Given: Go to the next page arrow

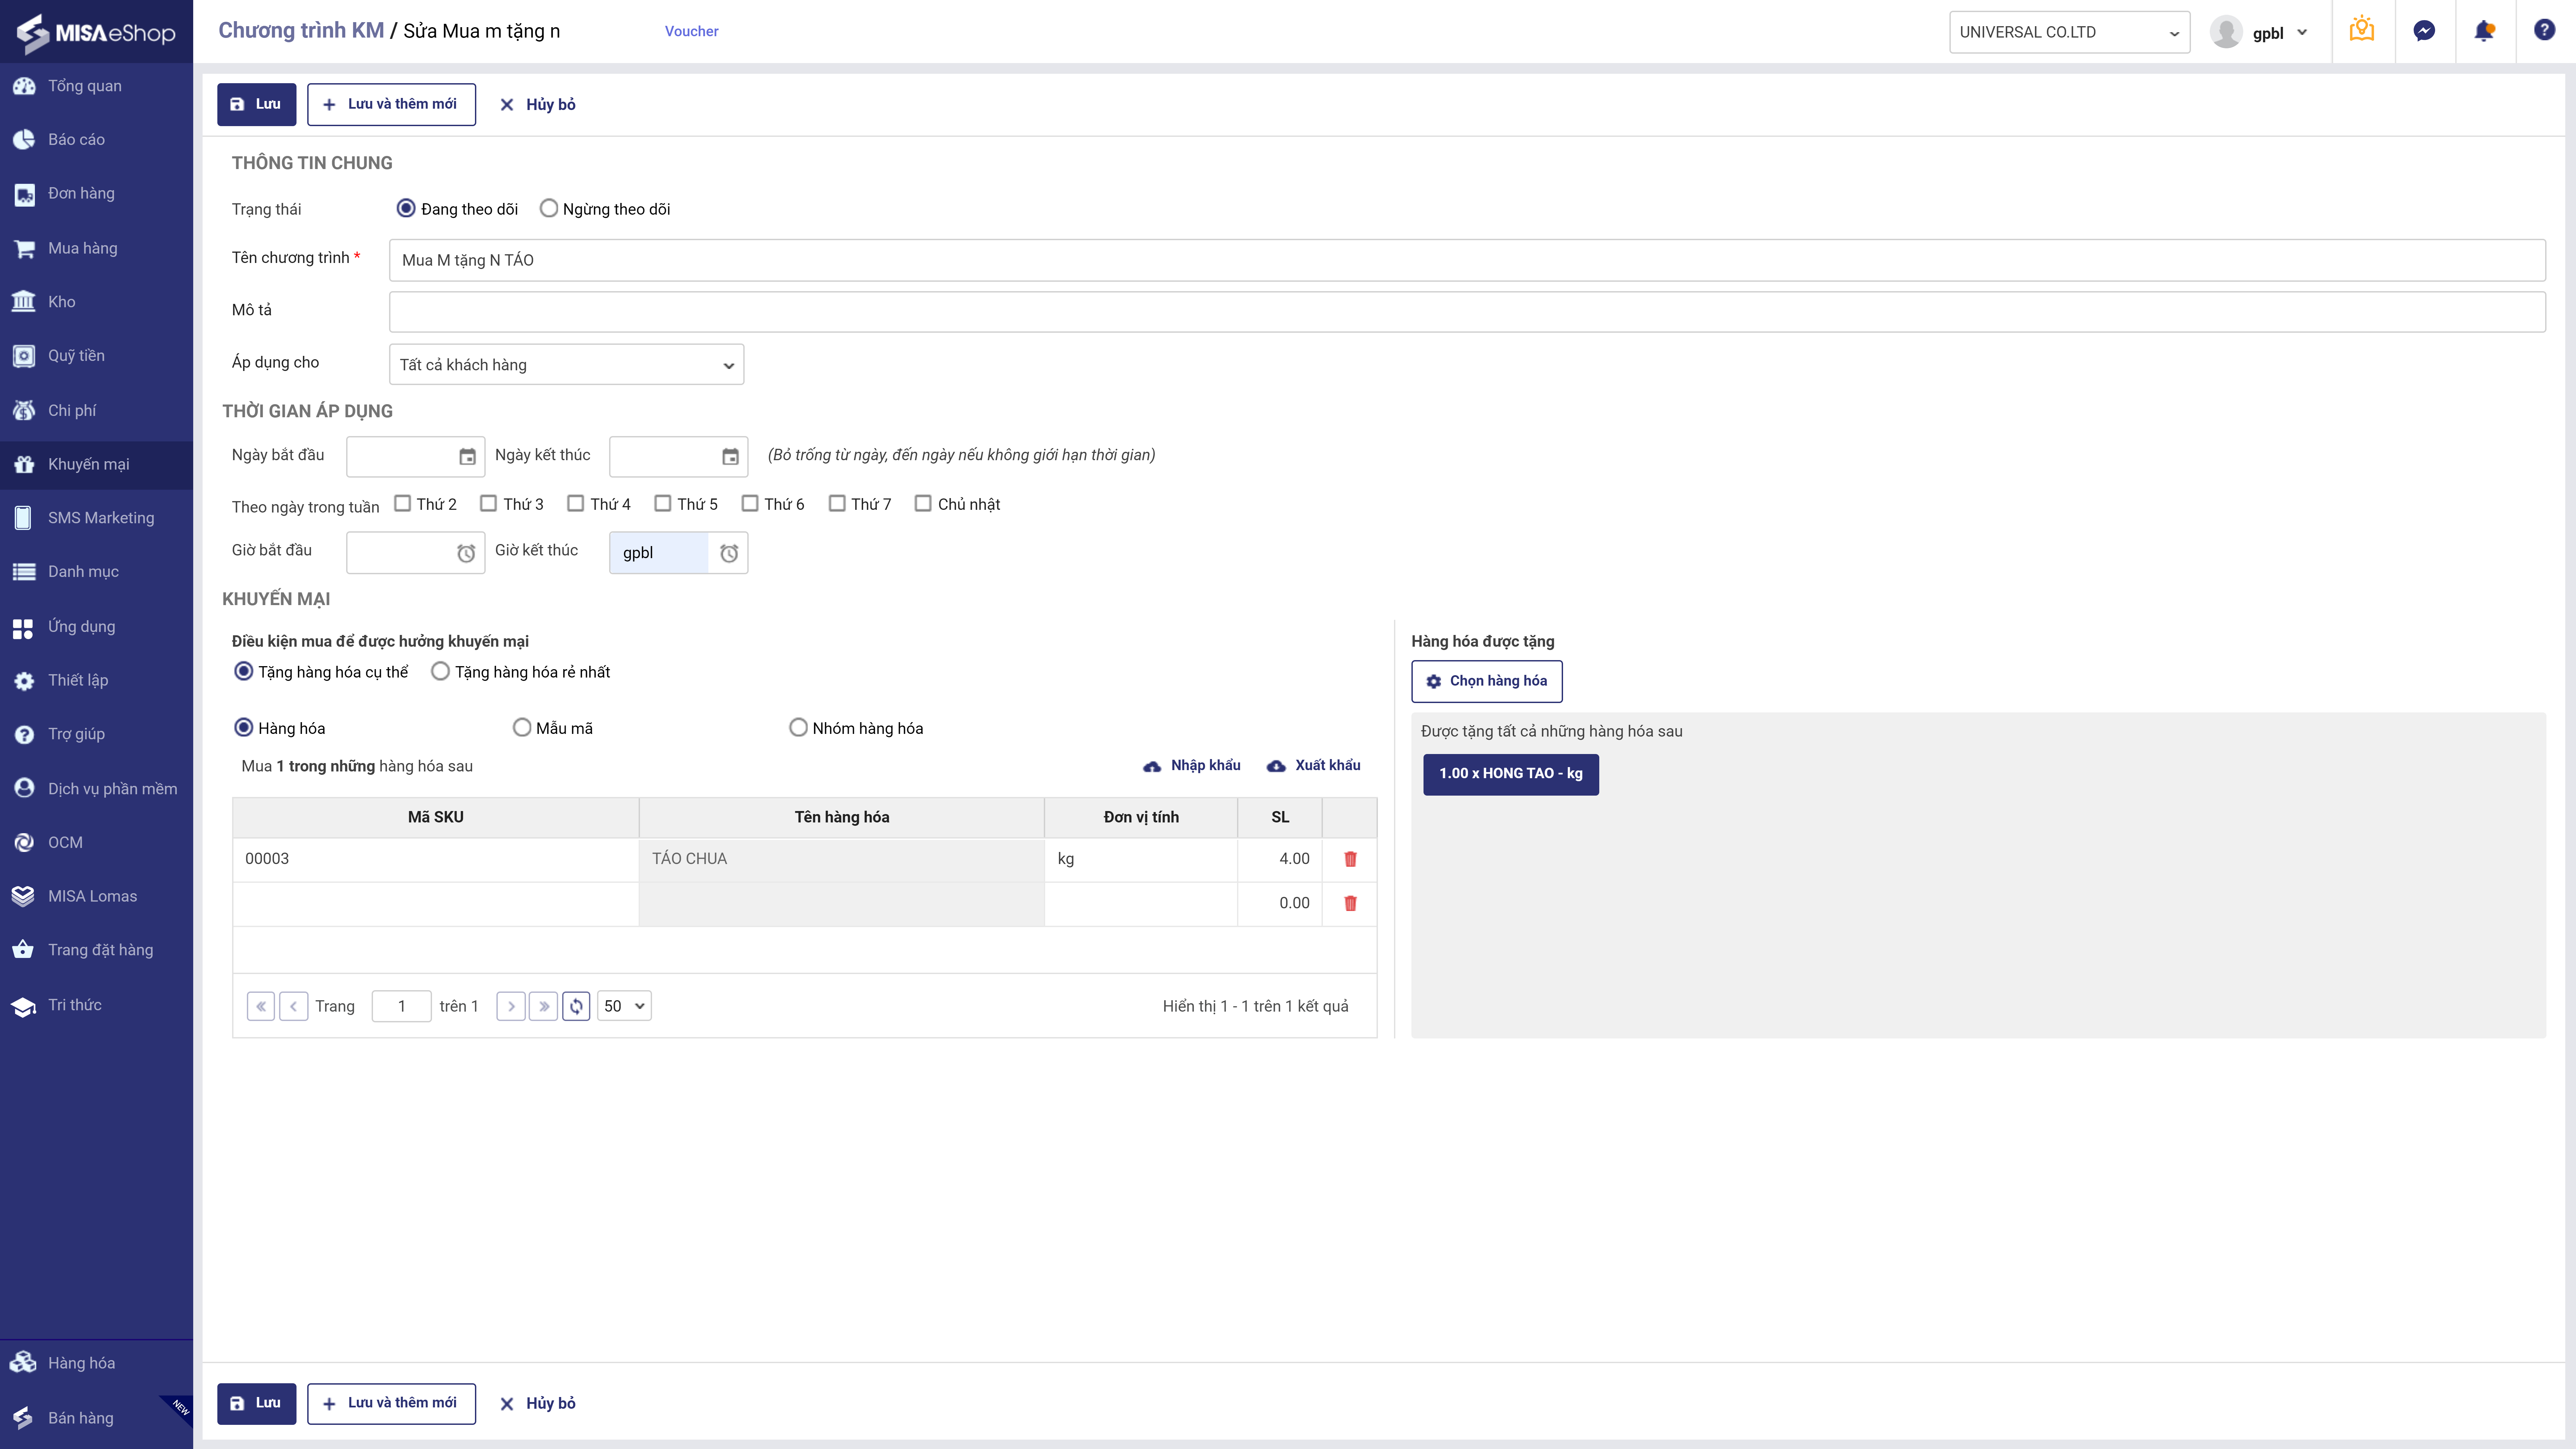Looking at the screenshot, I should click(x=511, y=1006).
